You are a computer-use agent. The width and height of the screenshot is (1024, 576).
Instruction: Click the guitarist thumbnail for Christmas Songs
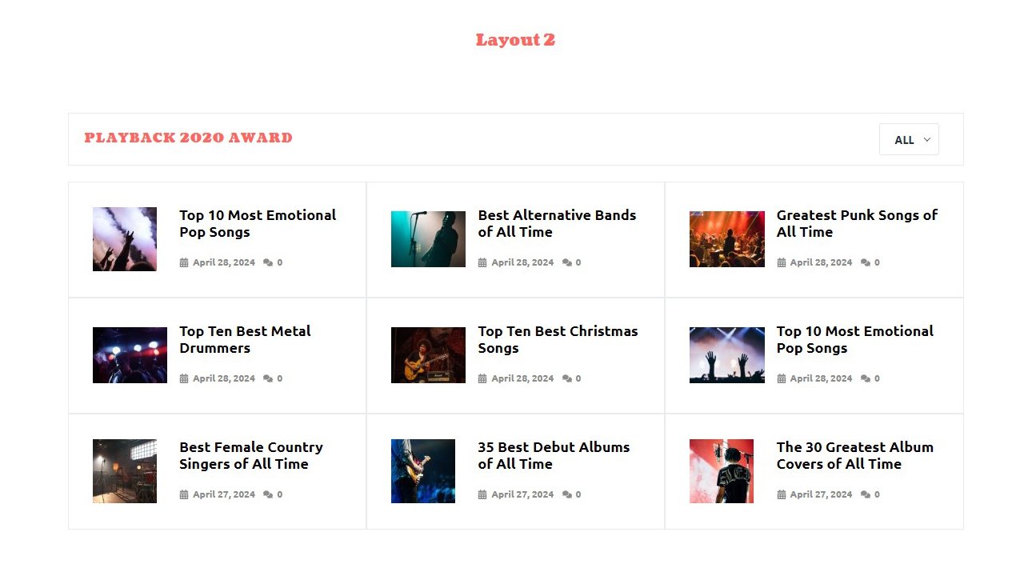[428, 355]
